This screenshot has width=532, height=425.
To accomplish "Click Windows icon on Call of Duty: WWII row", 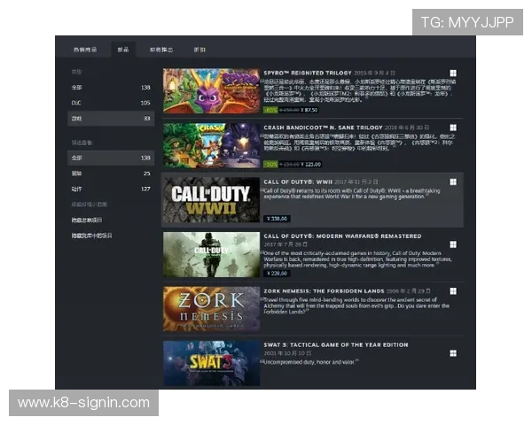I will [x=452, y=182].
